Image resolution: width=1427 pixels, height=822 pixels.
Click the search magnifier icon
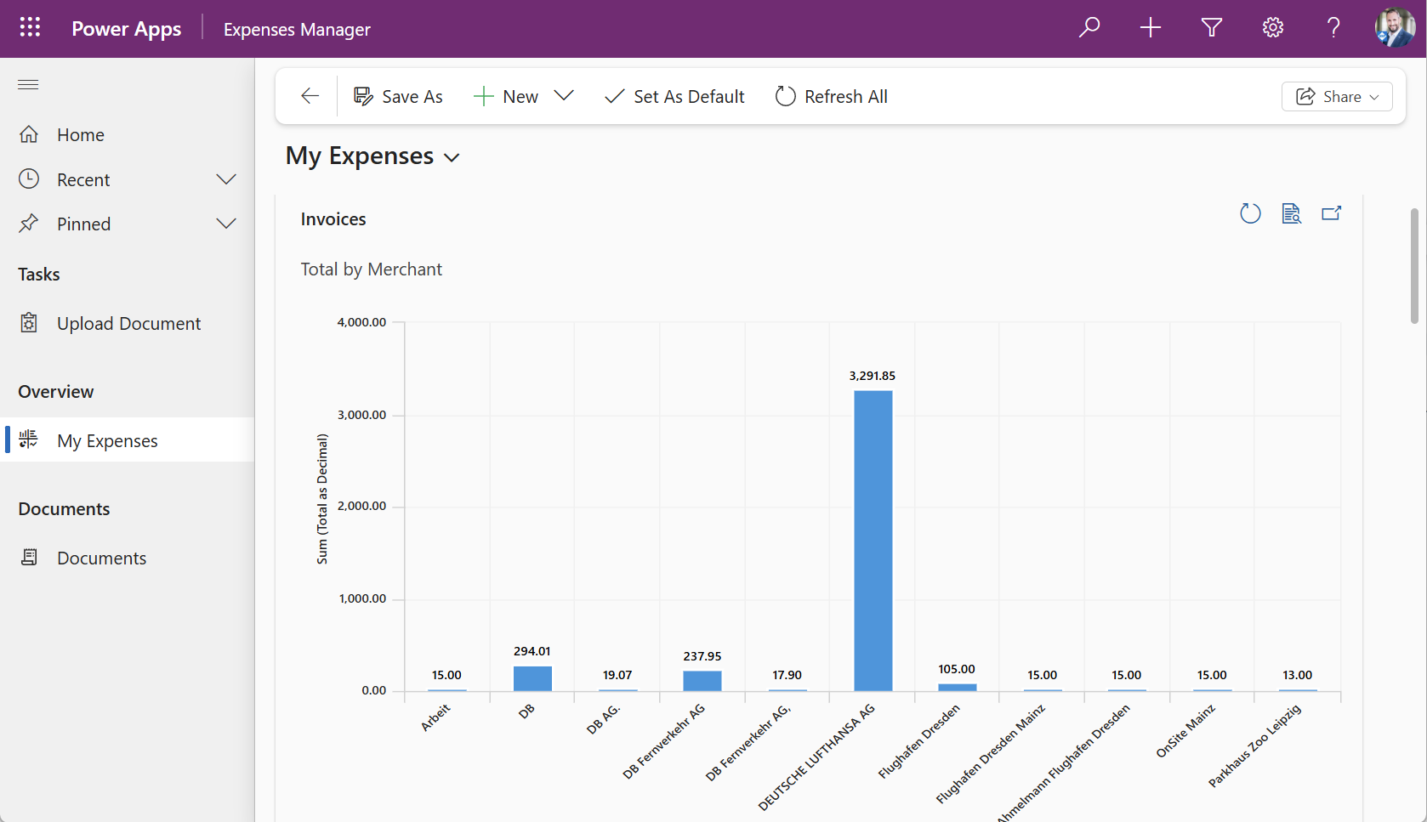[x=1089, y=28]
